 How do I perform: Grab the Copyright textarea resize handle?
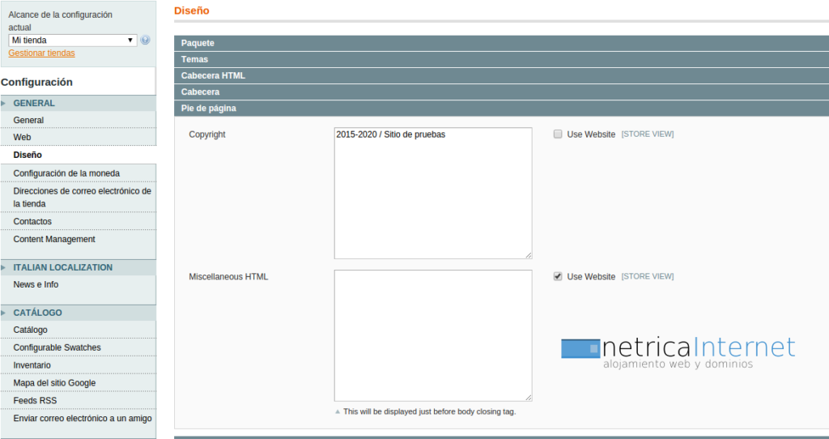(x=529, y=255)
